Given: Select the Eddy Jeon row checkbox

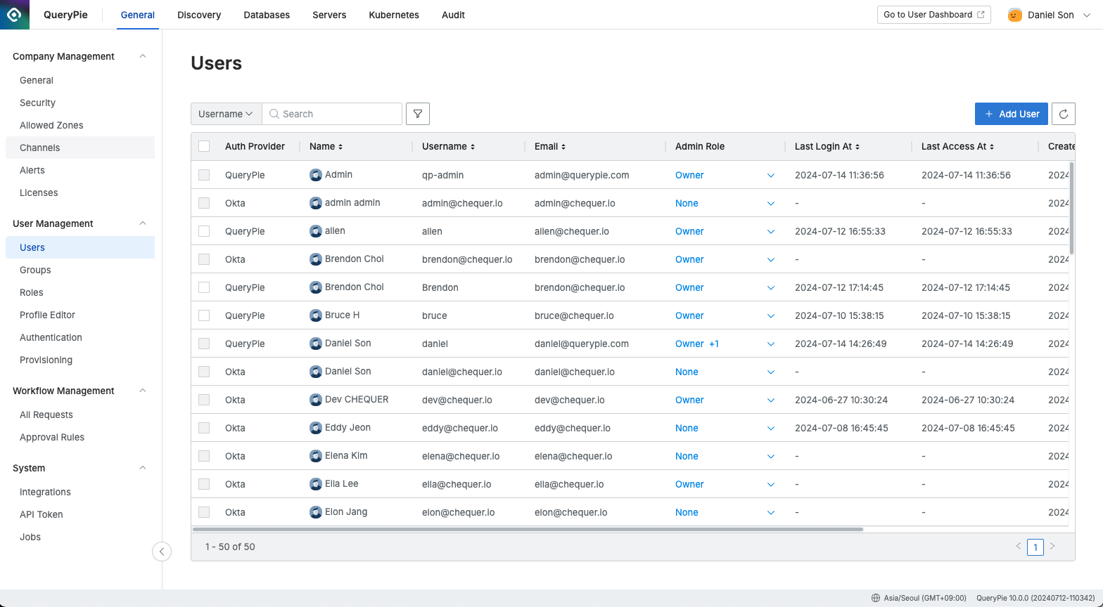Looking at the screenshot, I should tap(204, 428).
